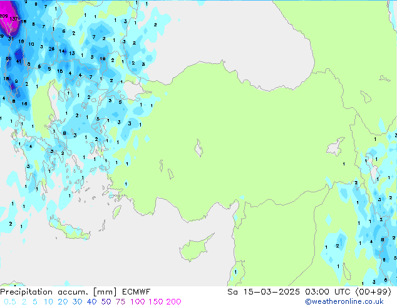The width and height of the screenshot is (397, 307).
Task: Click the '(00+99)' forecast offset text
Action: pos(373,292)
